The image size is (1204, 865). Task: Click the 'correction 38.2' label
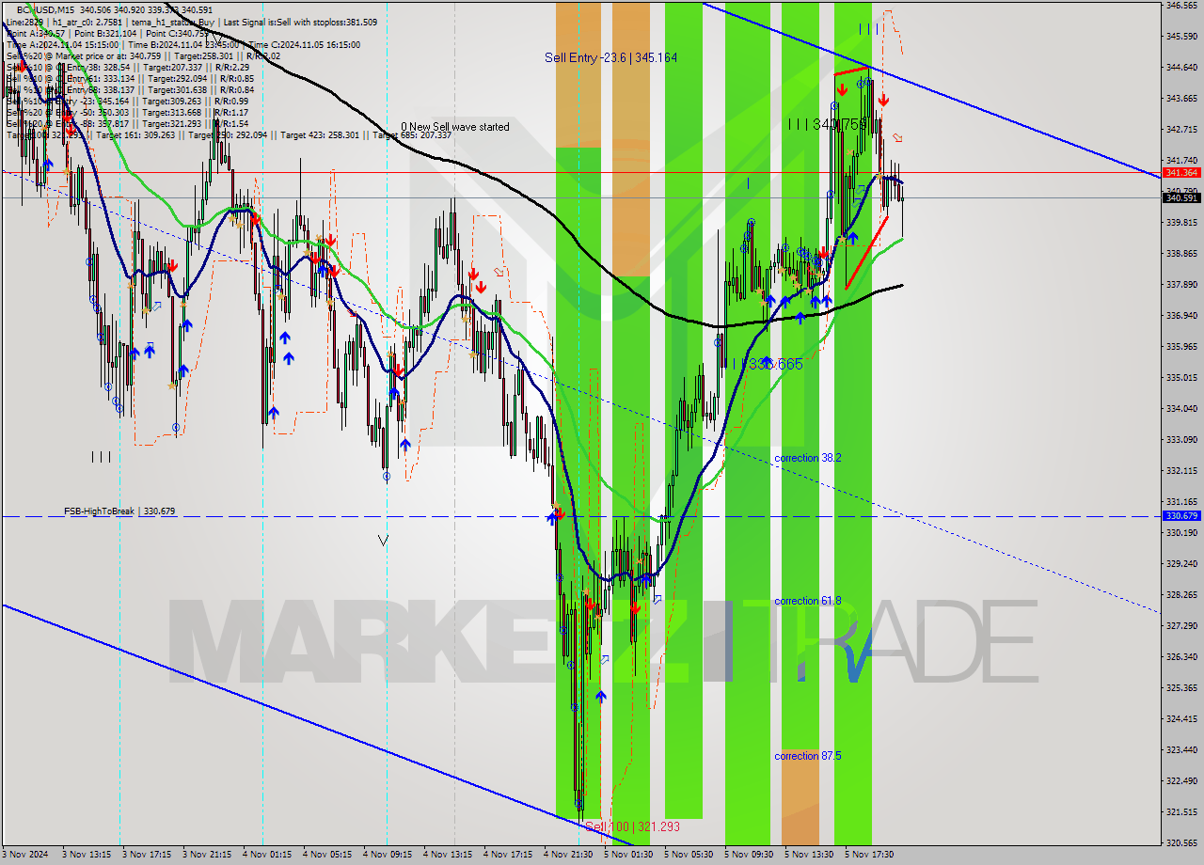coord(807,458)
